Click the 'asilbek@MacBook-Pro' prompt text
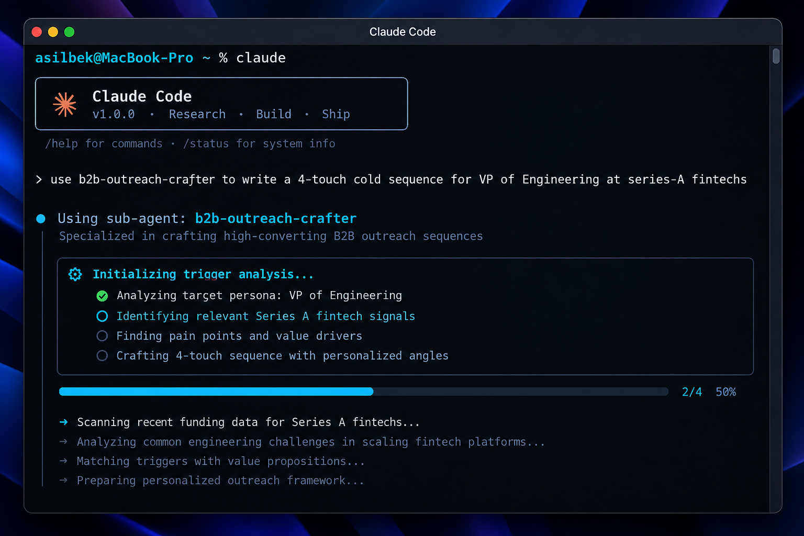Screen dimensions: 804x536 [114, 58]
